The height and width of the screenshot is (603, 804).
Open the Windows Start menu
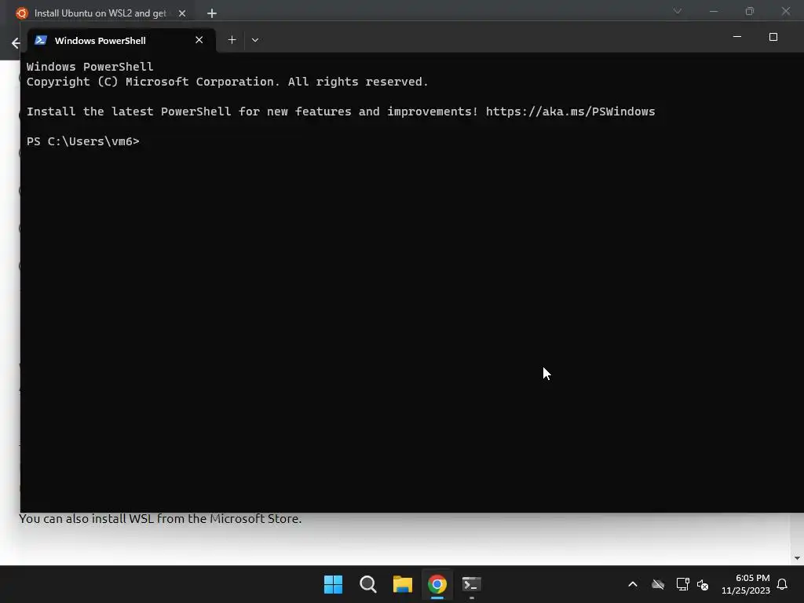[x=333, y=584]
